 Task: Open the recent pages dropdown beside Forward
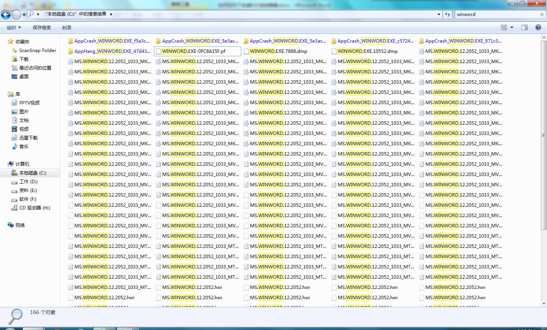coord(24,14)
